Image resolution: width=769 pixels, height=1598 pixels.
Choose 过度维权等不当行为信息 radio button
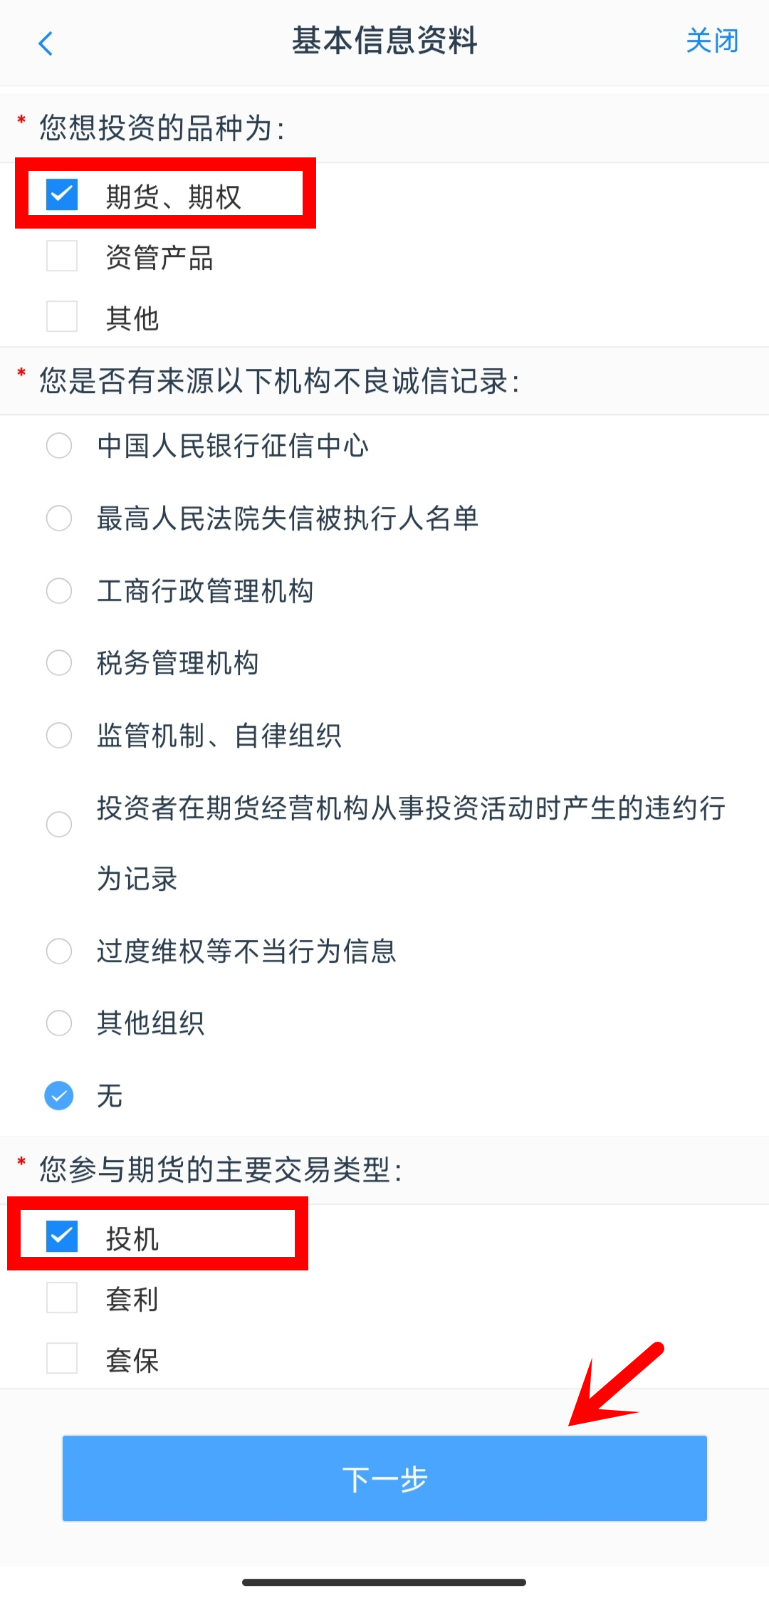59,951
